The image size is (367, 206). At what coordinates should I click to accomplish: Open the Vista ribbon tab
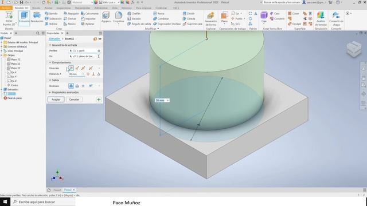pos(115,7)
